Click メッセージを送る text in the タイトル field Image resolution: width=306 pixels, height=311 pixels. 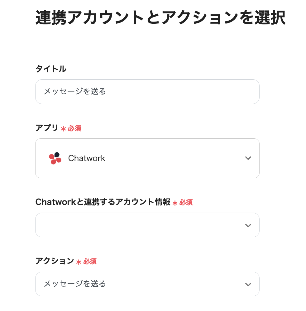click(x=75, y=91)
